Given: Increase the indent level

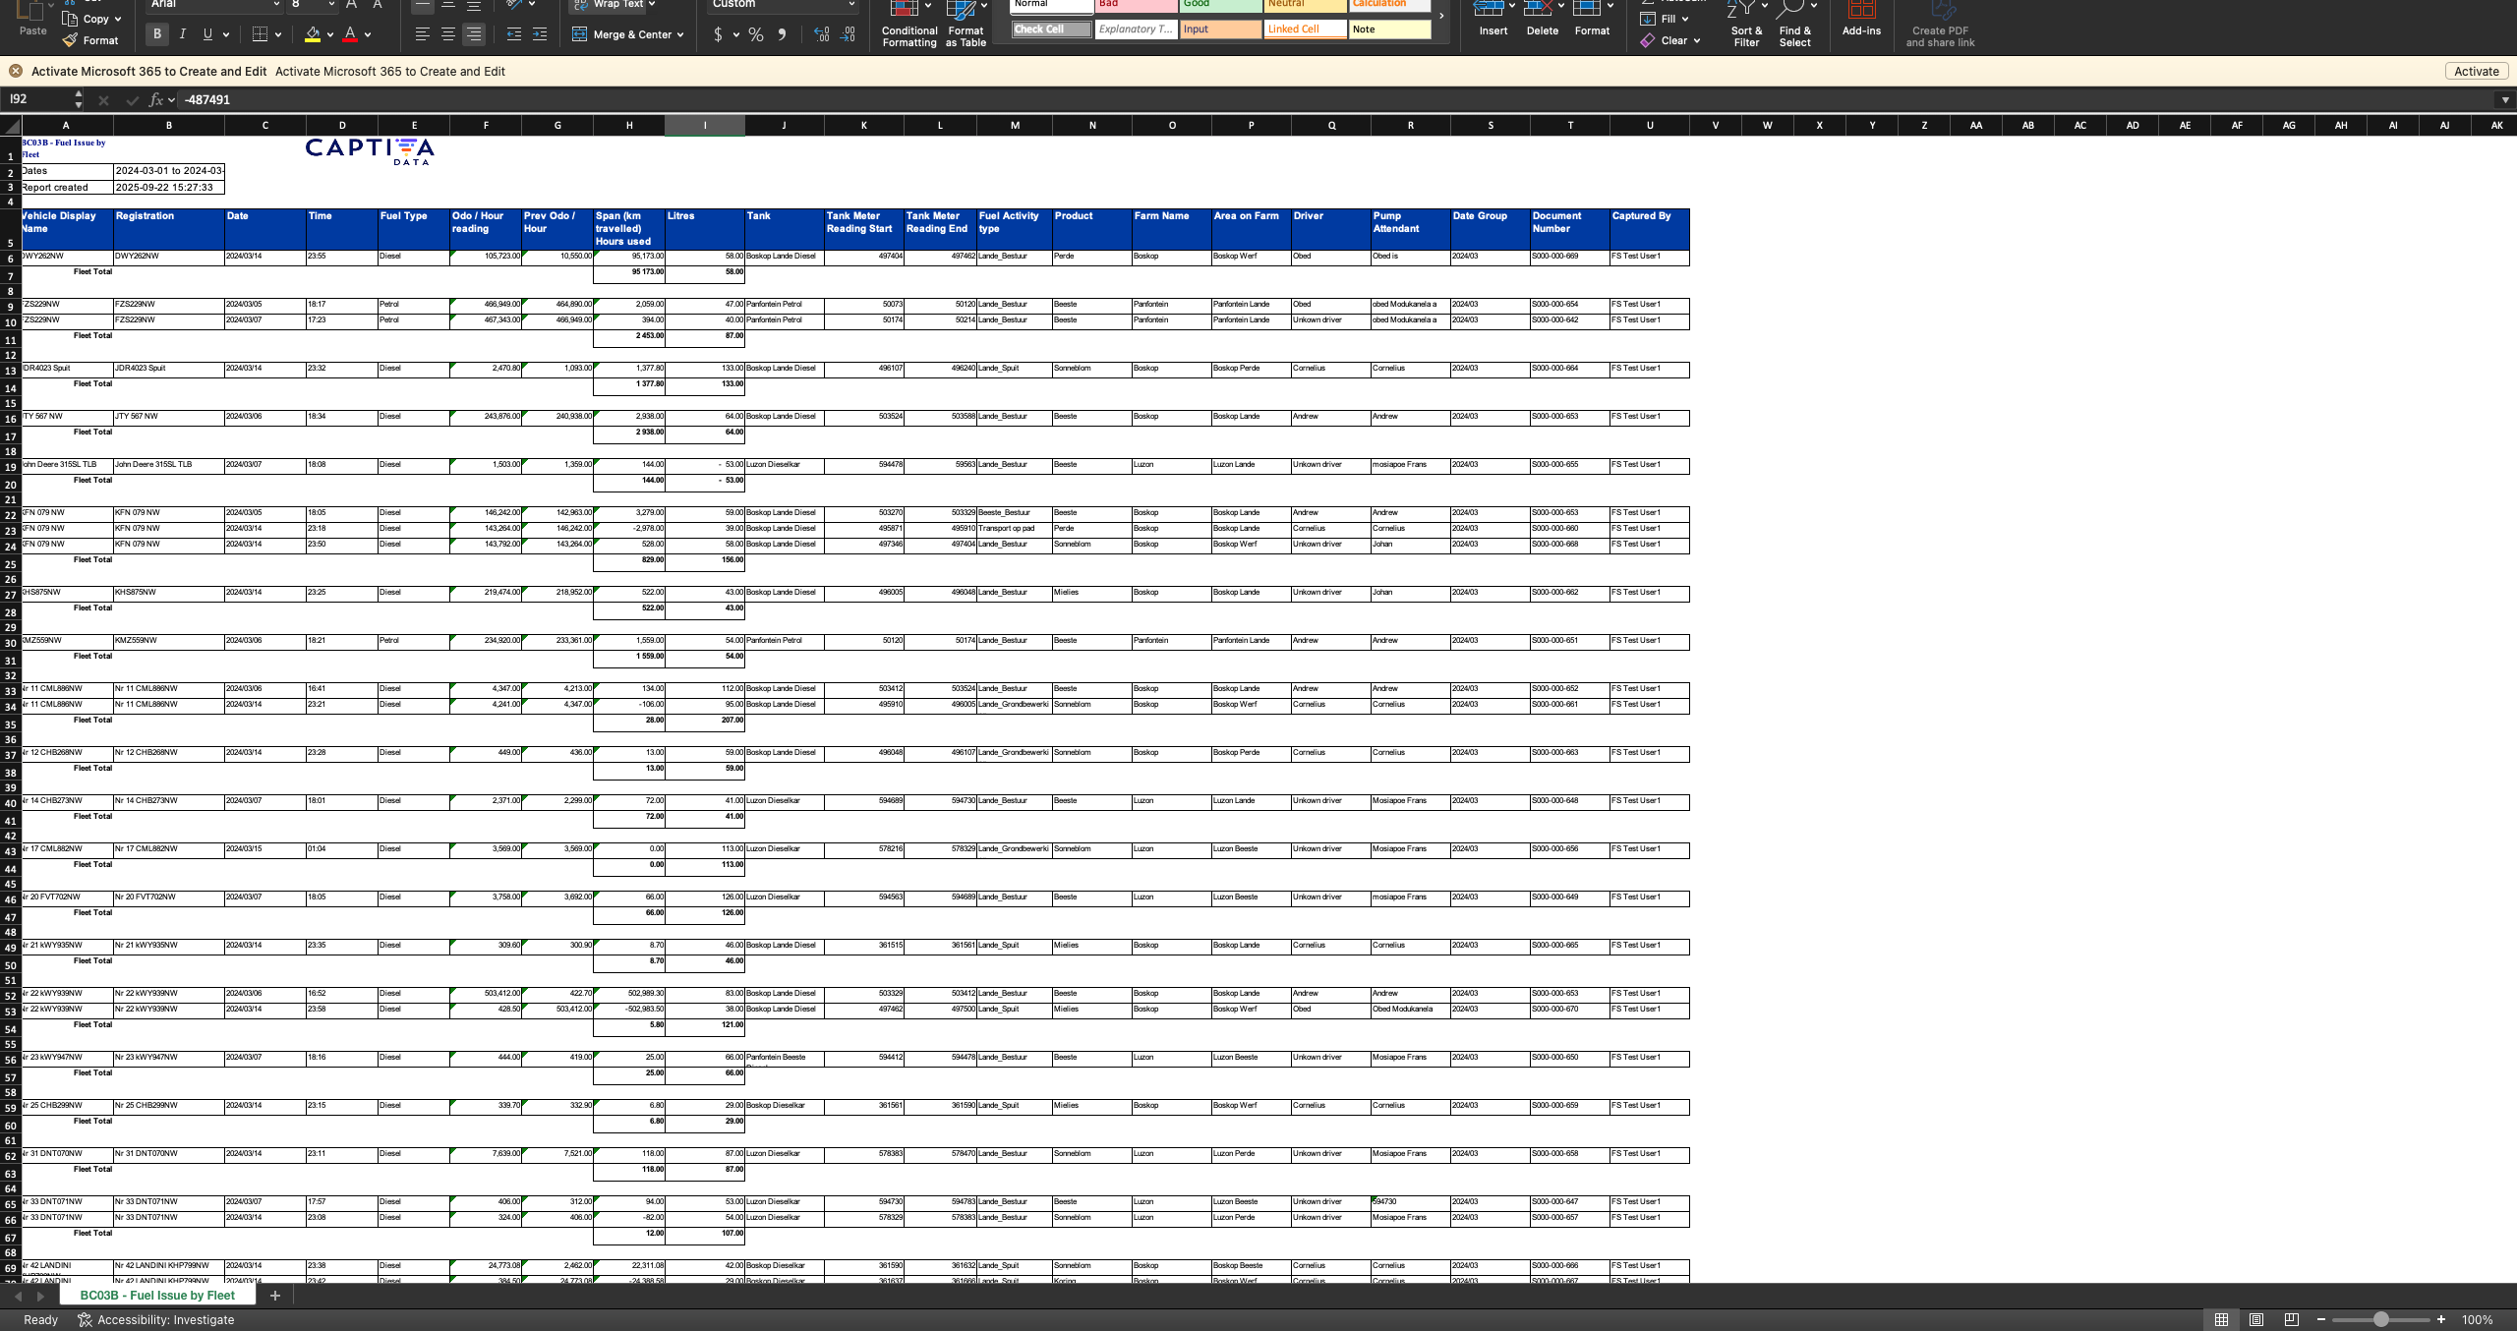Looking at the screenshot, I should click(x=539, y=34).
